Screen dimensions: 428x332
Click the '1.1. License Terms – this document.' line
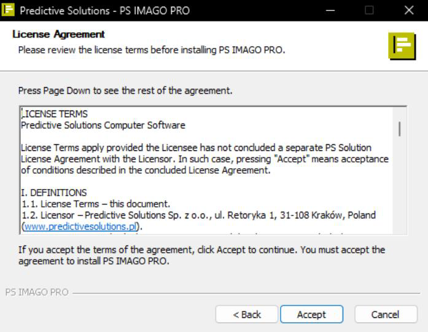pos(96,204)
